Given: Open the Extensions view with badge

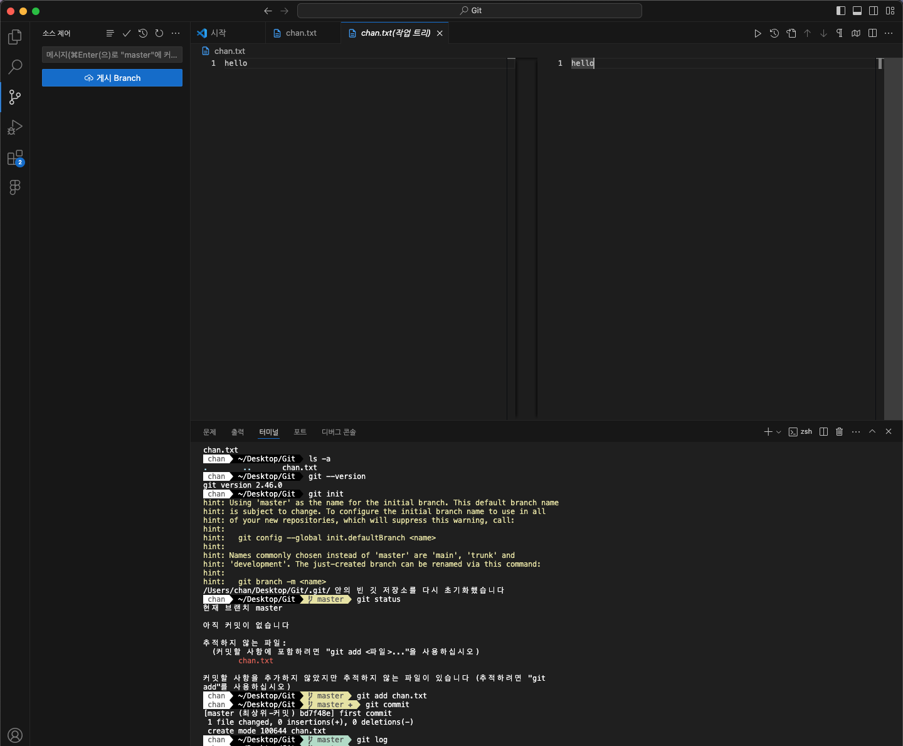Looking at the screenshot, I should [15, 157].
